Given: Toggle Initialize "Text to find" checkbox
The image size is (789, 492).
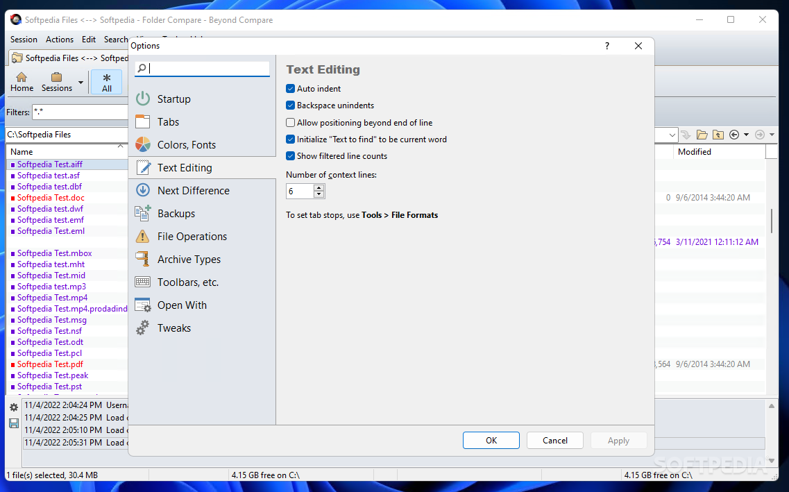Looking at the screenshot, I should 290,139.
